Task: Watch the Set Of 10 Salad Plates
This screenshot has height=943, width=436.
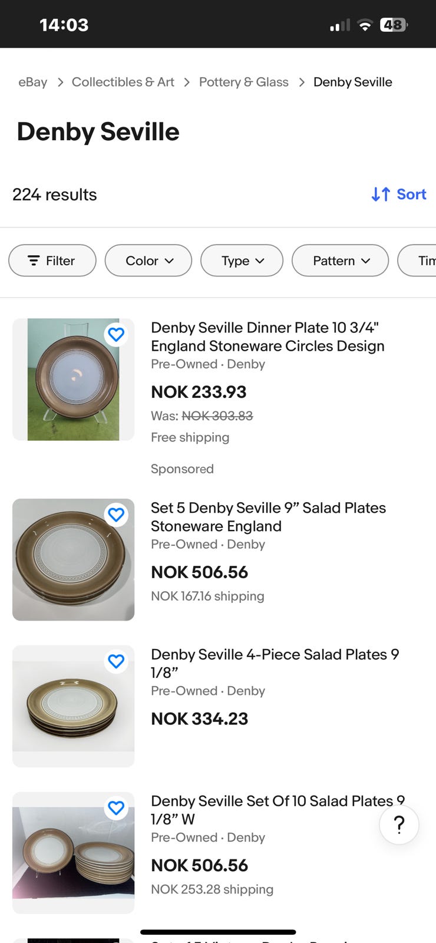Action: coord(116,808)
